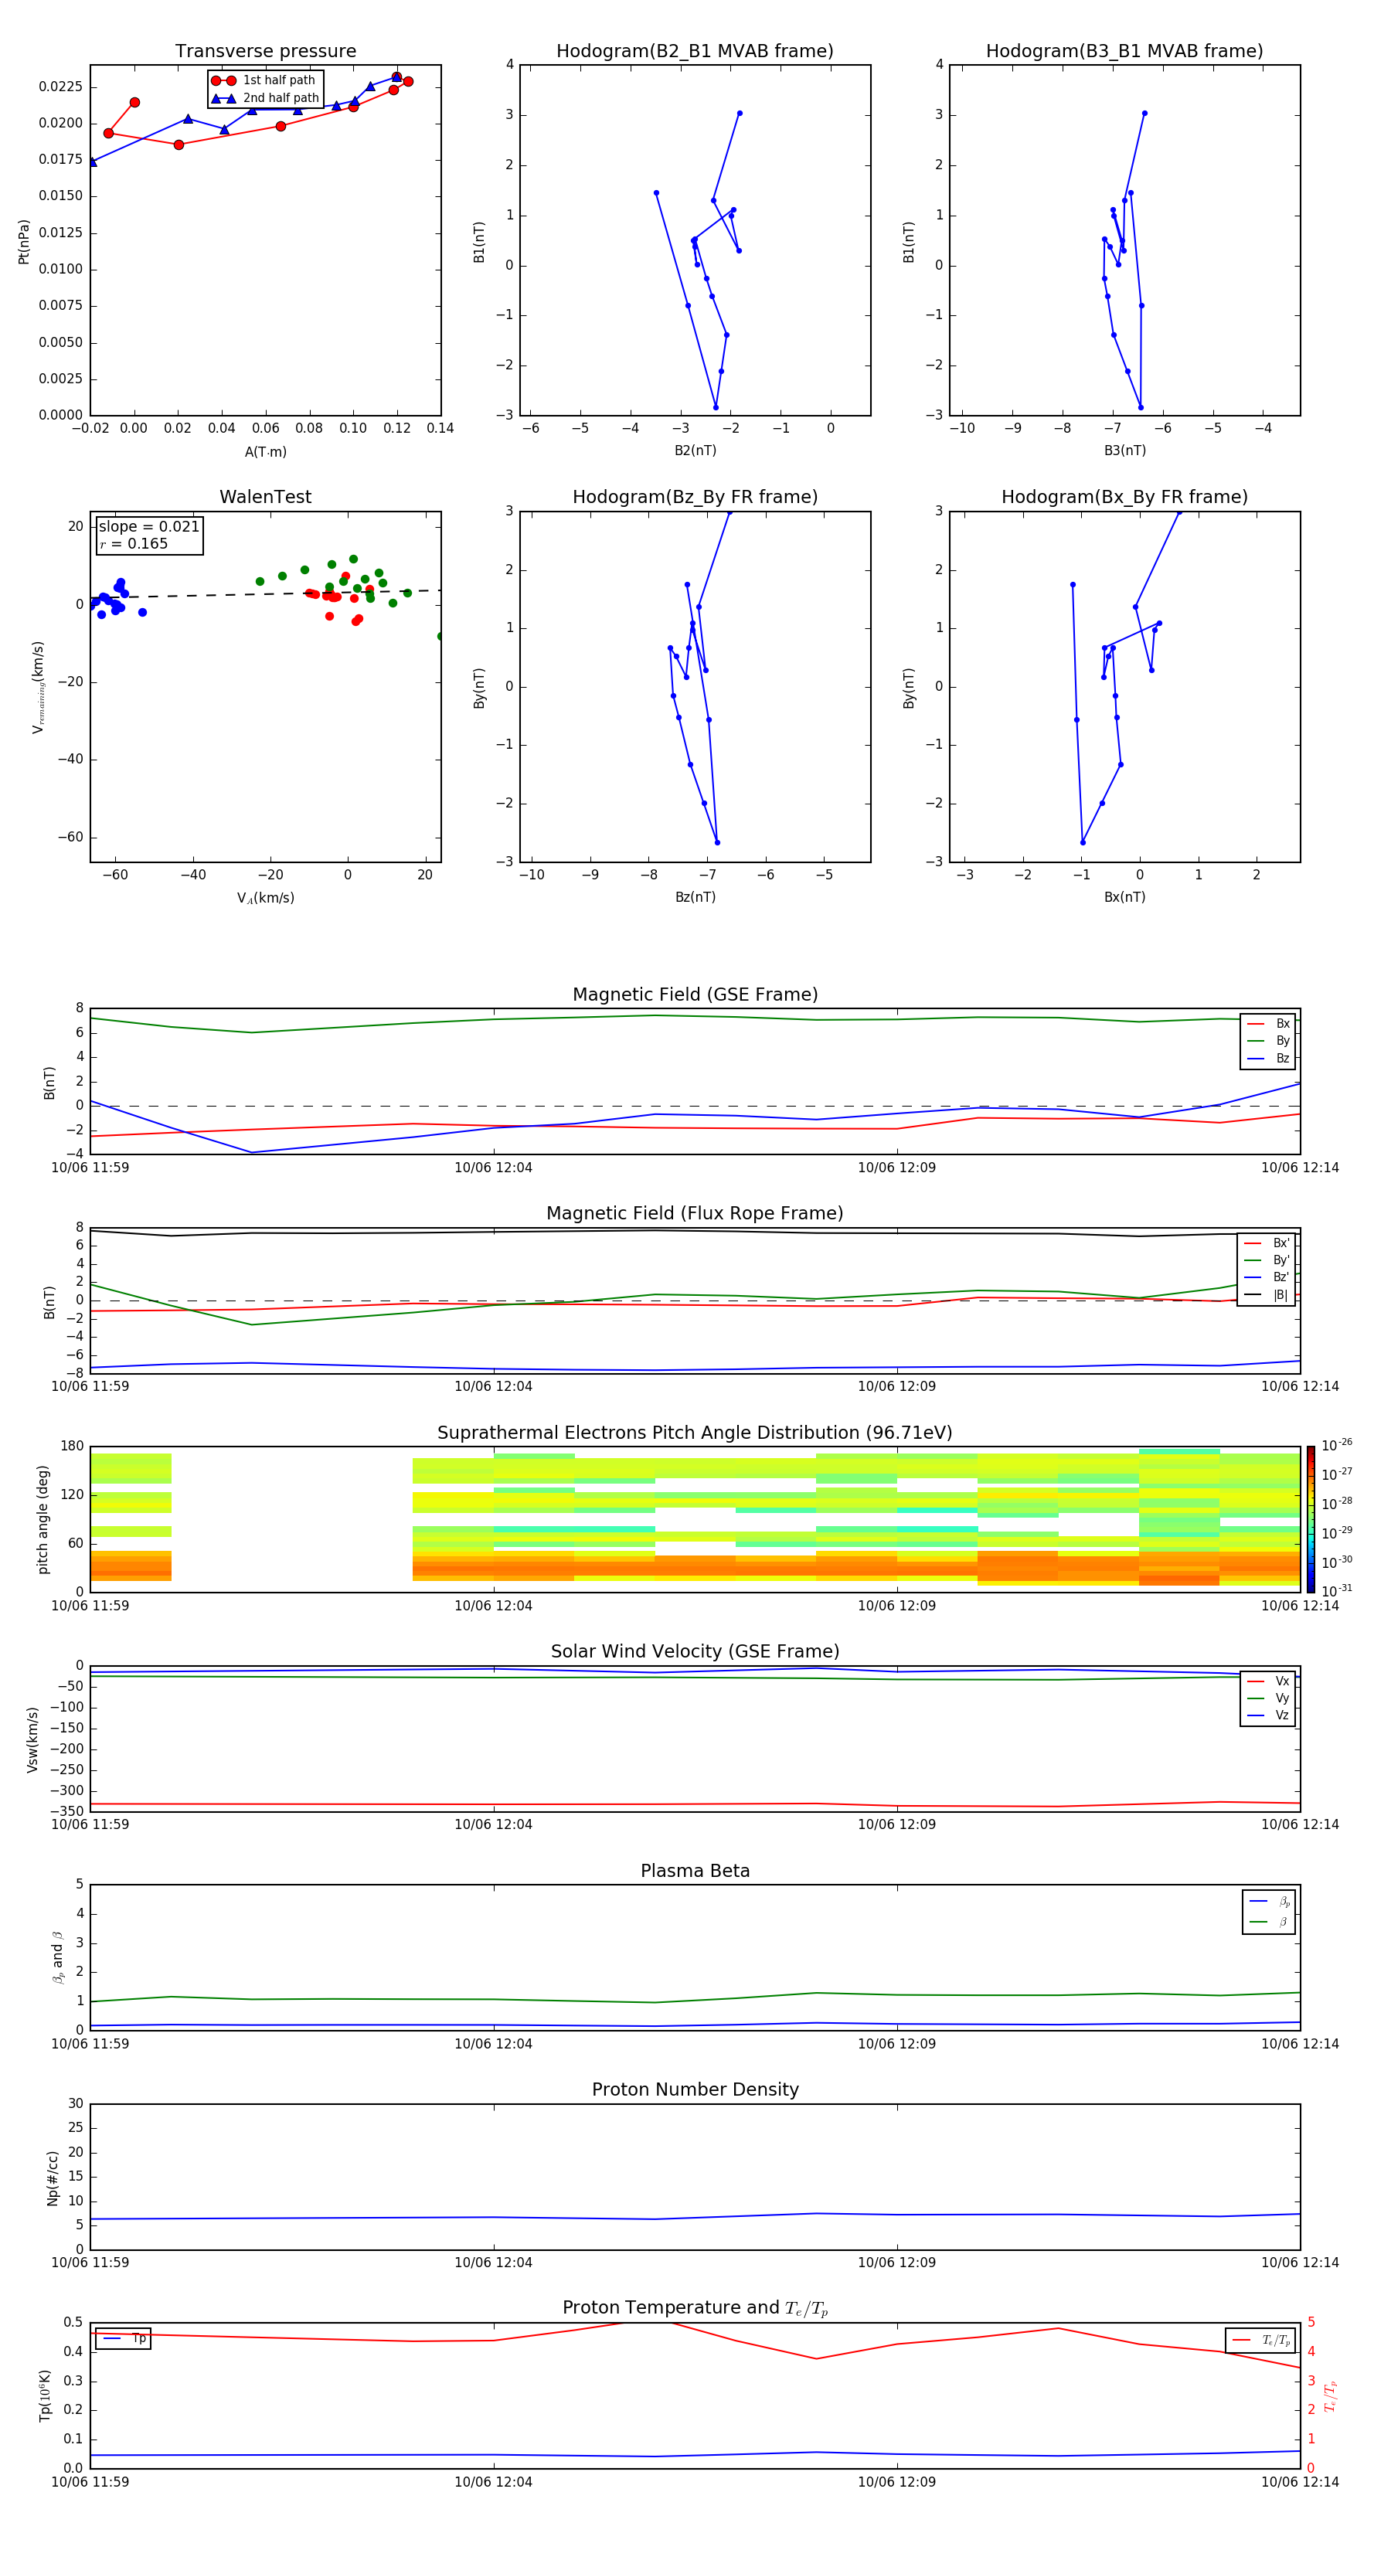
Task: Click the "Bz(nT)" x-axis label
Action: click(x=695, y=897)
